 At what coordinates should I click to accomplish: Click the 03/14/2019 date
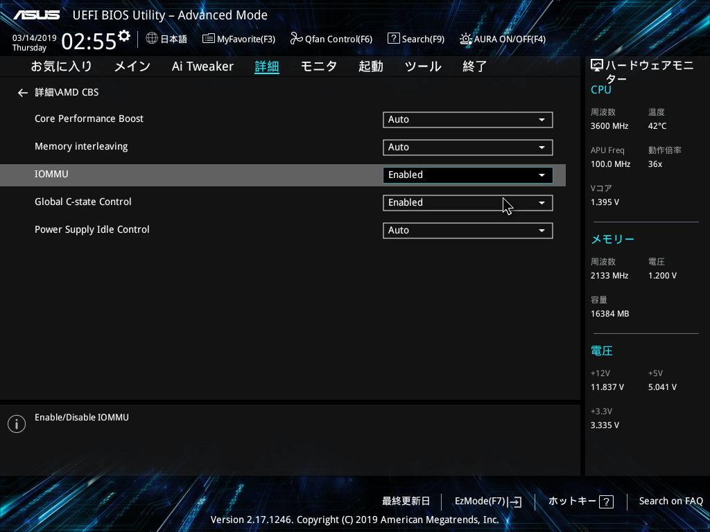pos(35,38)
